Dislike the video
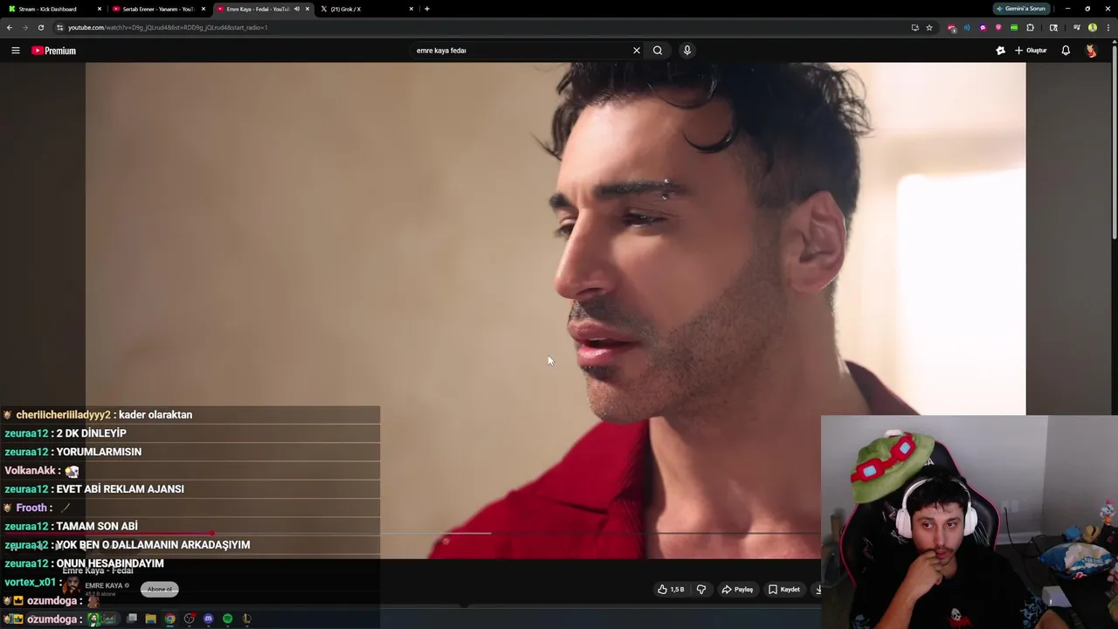This screenshot has height=629, width=1118. (x=700, y=590)
